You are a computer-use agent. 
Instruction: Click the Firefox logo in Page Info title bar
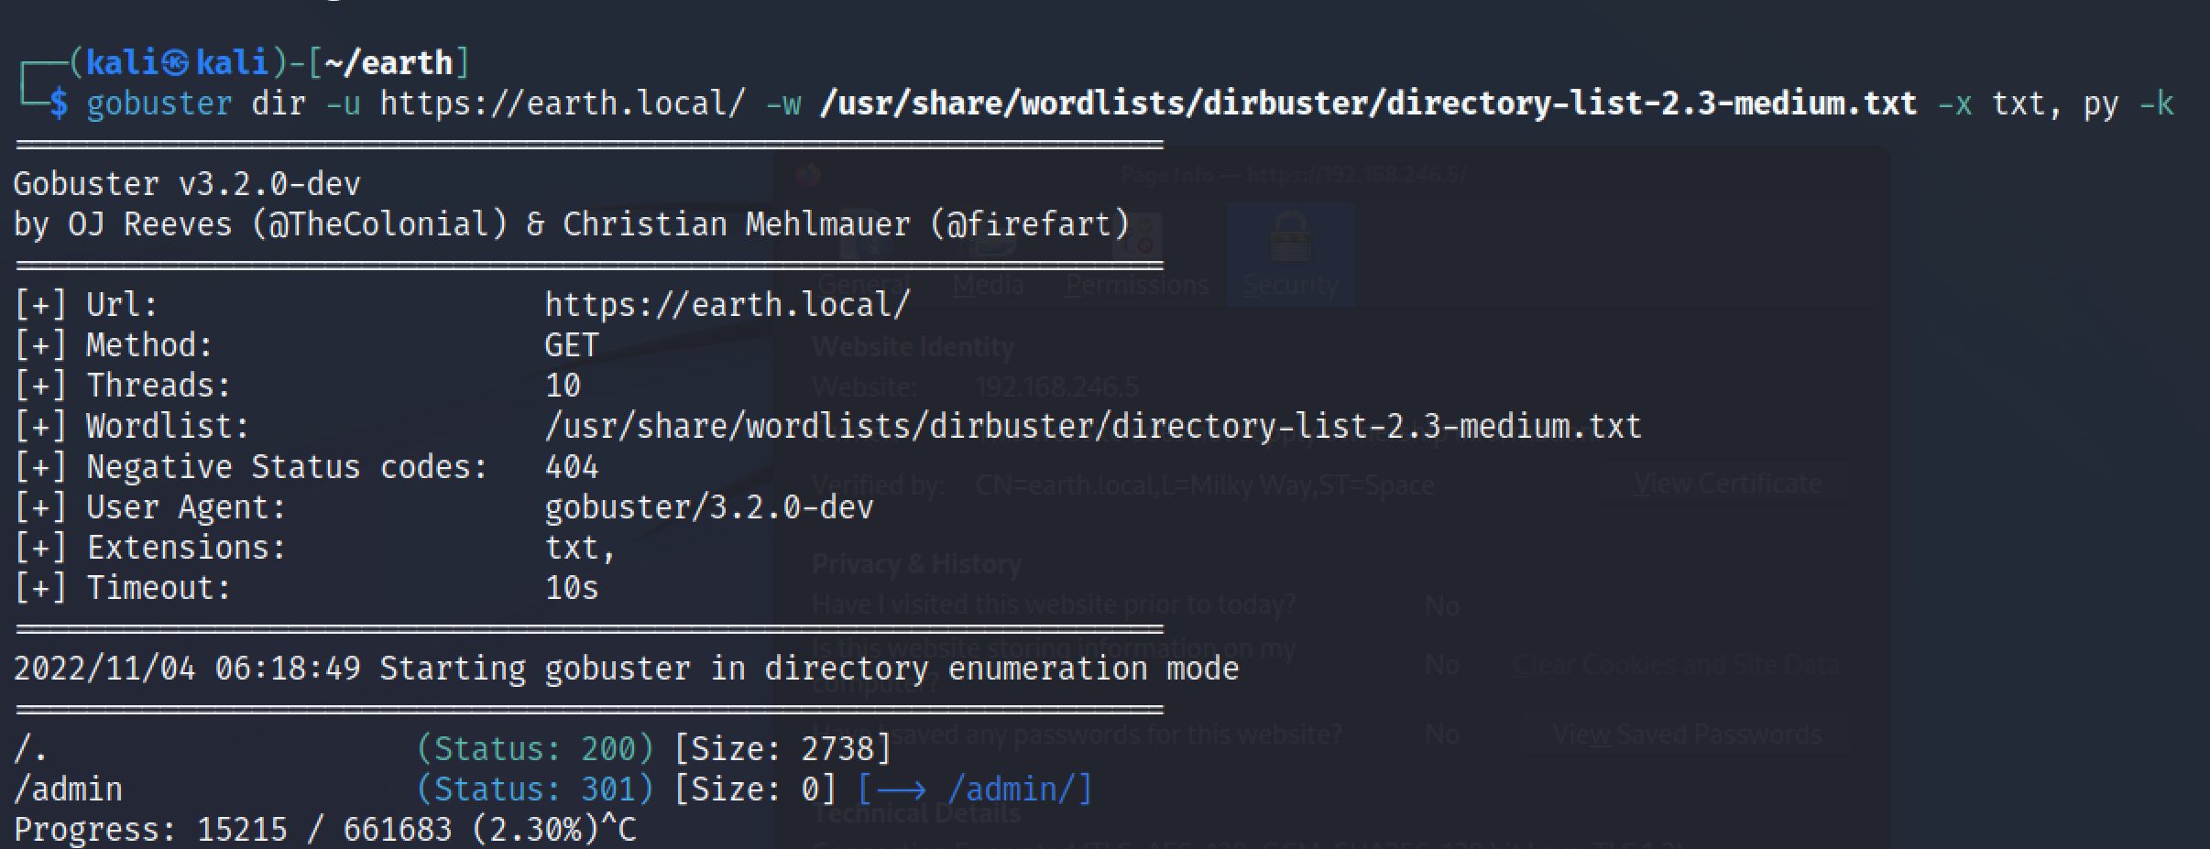807,174
